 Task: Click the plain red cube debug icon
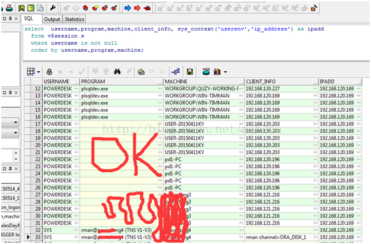point(85,8)
